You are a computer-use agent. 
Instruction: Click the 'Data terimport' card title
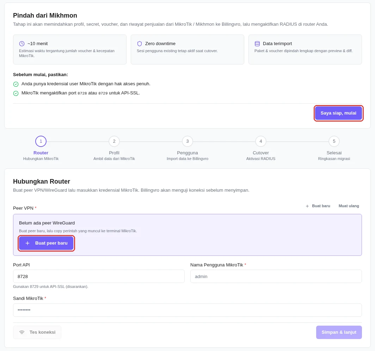point(277,43)
